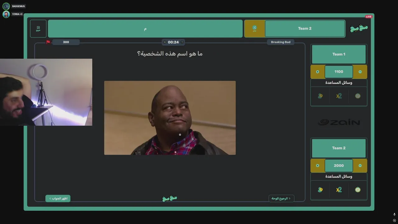Decrease Team 2 score with minus
Screen dimensions: 398x224
[x=360, y=166]
